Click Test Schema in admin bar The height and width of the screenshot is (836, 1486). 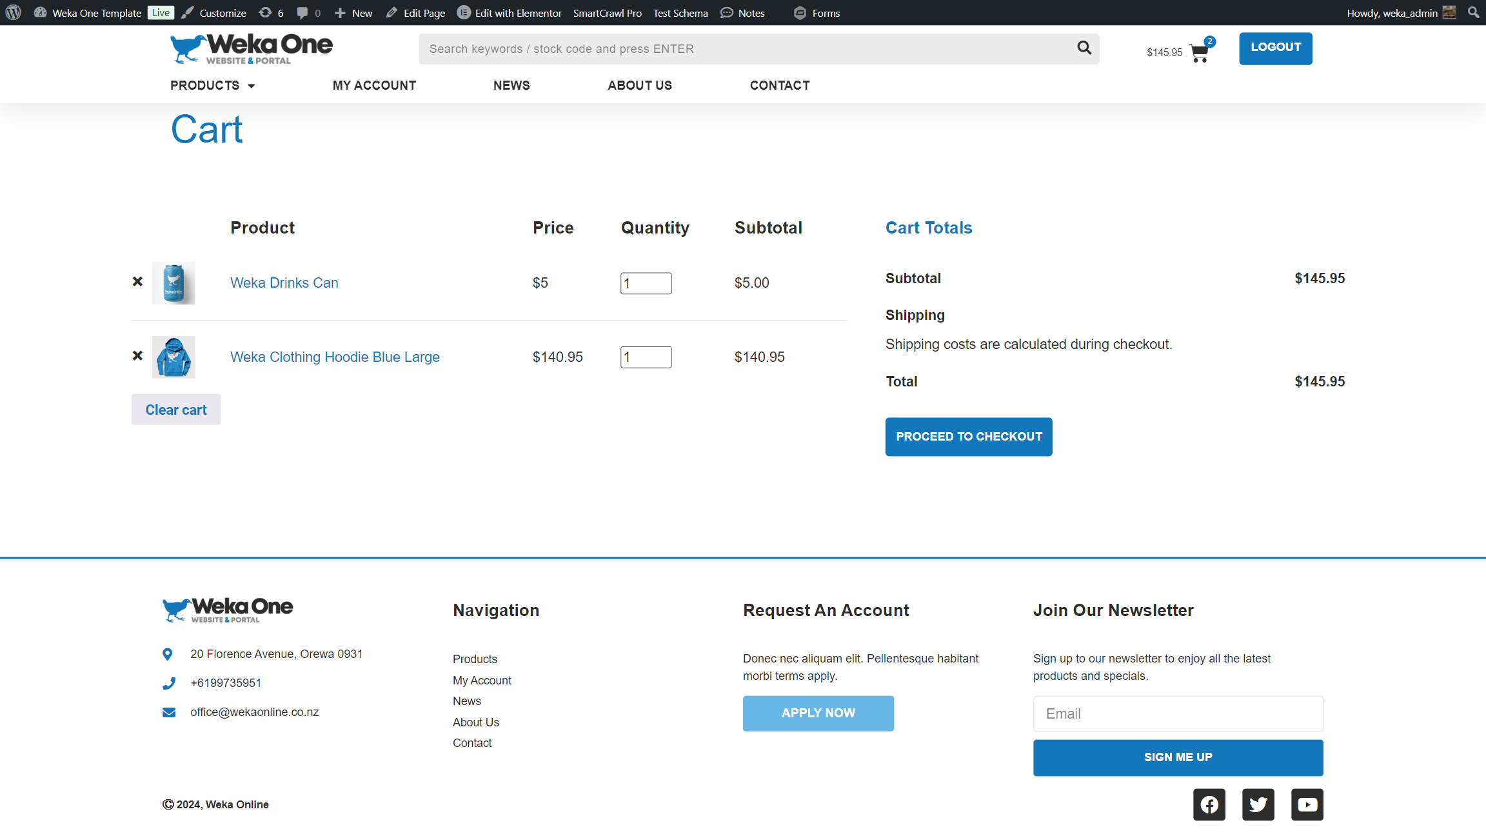click(680, 13)
